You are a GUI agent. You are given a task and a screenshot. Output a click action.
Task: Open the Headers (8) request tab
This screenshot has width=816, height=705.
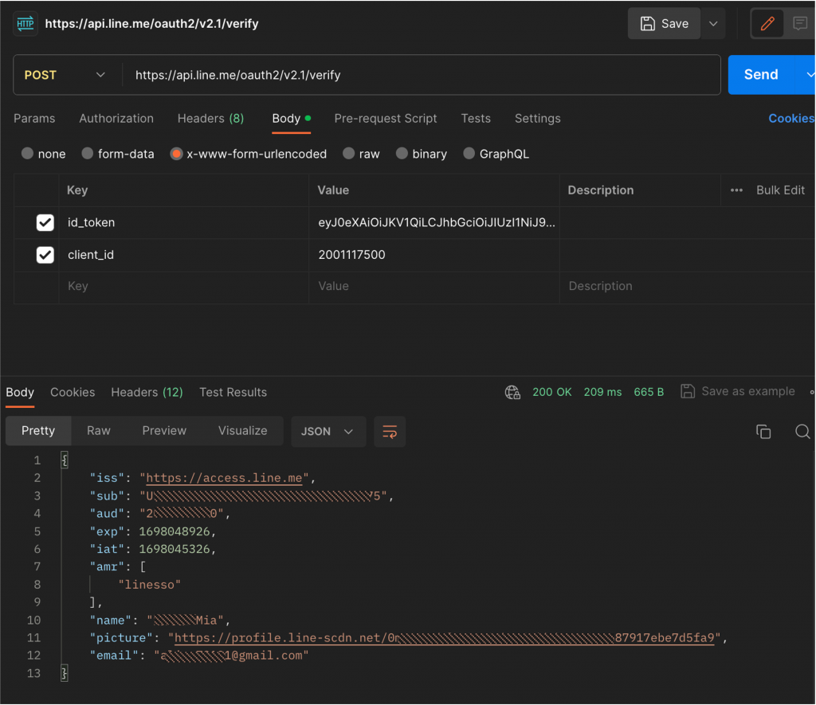coord(210,119)
